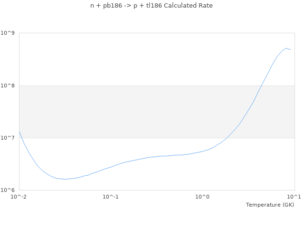This screenshot has height=228, width=304.
Task: Click the peak of the blue rate curve
Action: tap(286, 48)
